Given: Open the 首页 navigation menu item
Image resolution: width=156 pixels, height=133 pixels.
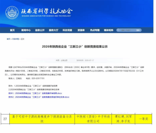Looking at the screenshot, I should click(12, 30).
